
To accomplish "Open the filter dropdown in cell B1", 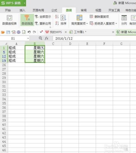I will 43,48.
